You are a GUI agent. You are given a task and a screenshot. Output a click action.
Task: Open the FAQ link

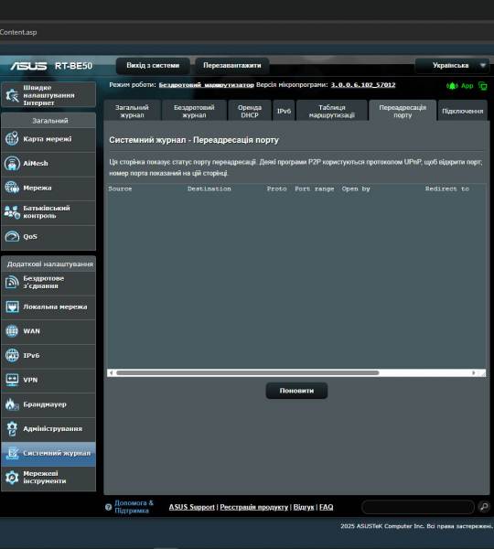[326, 507]
